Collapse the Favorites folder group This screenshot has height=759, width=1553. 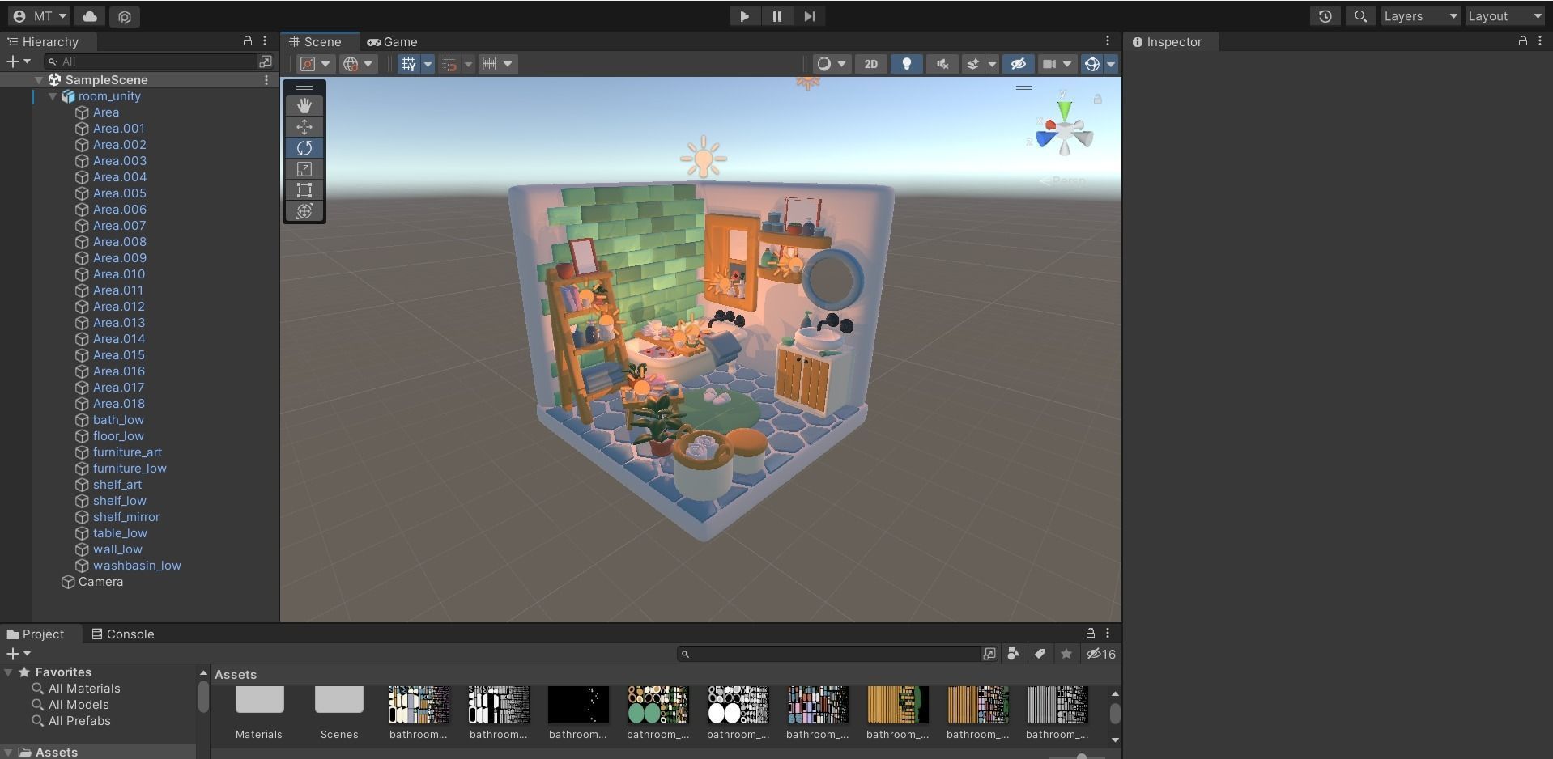click(9, 672)
